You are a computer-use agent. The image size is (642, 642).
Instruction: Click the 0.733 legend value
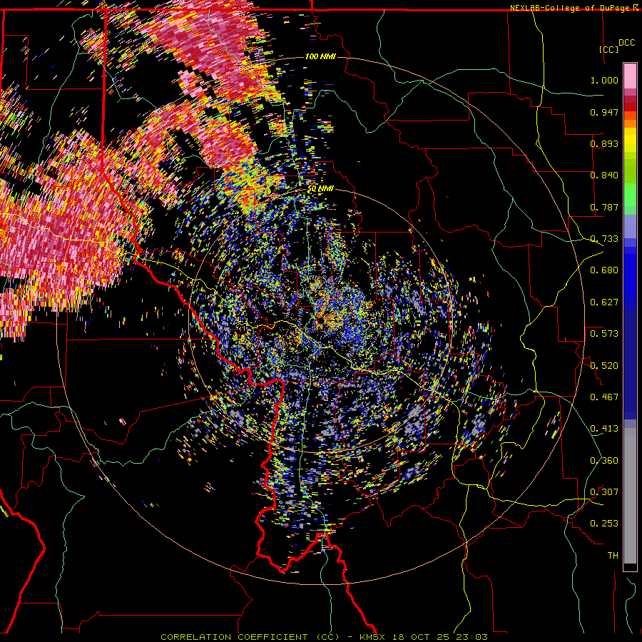pos(604,239)
